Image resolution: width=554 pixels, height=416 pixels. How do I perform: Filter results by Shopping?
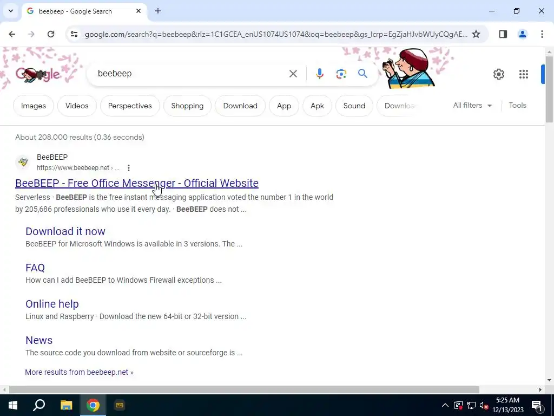[x=187, y=106]
